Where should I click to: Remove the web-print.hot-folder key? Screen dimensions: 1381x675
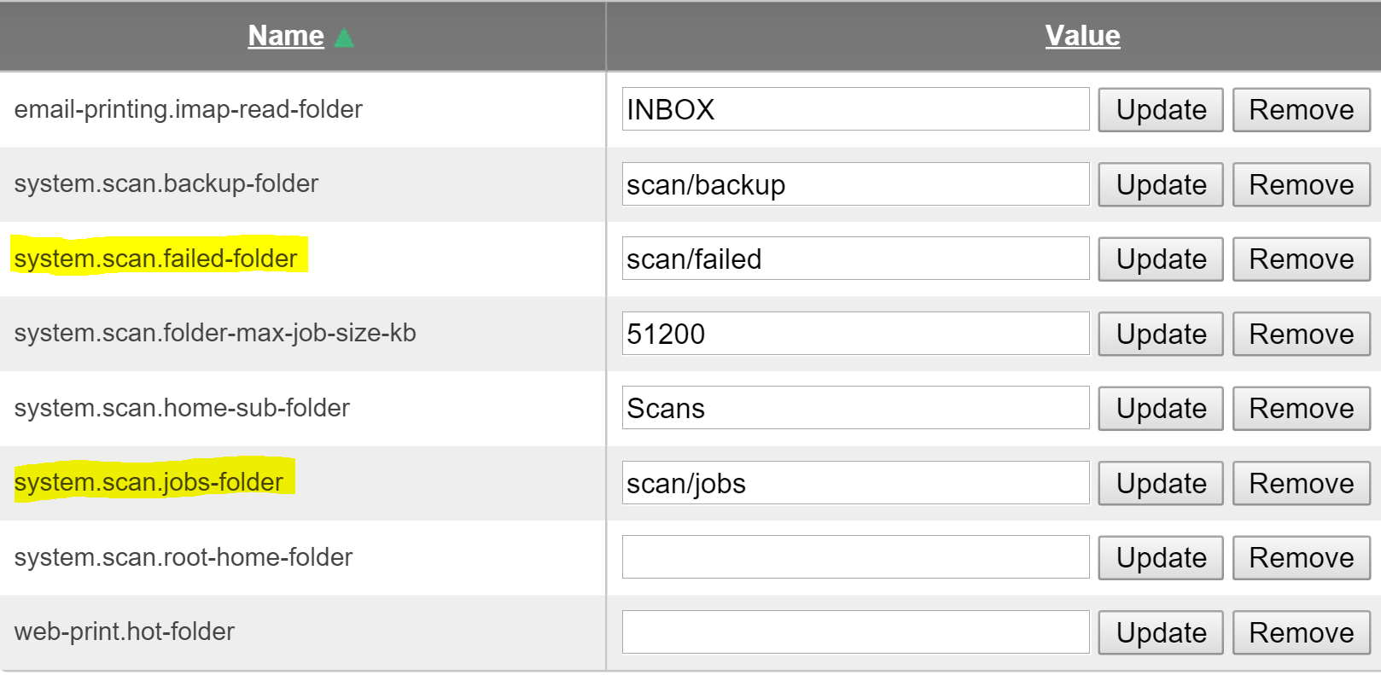(x=1301, y=632)
